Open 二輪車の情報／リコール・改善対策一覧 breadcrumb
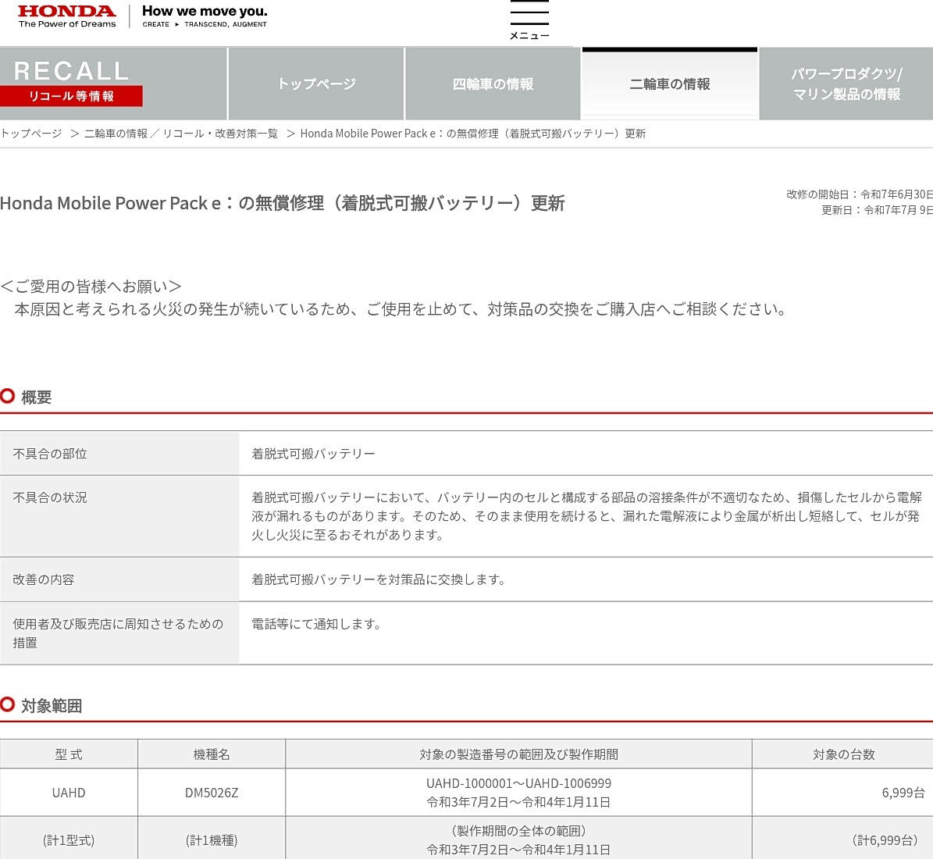 [181, 134]
